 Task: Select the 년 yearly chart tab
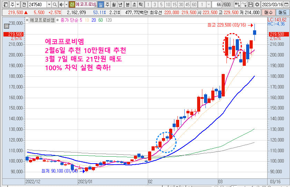tap(120, 4)
